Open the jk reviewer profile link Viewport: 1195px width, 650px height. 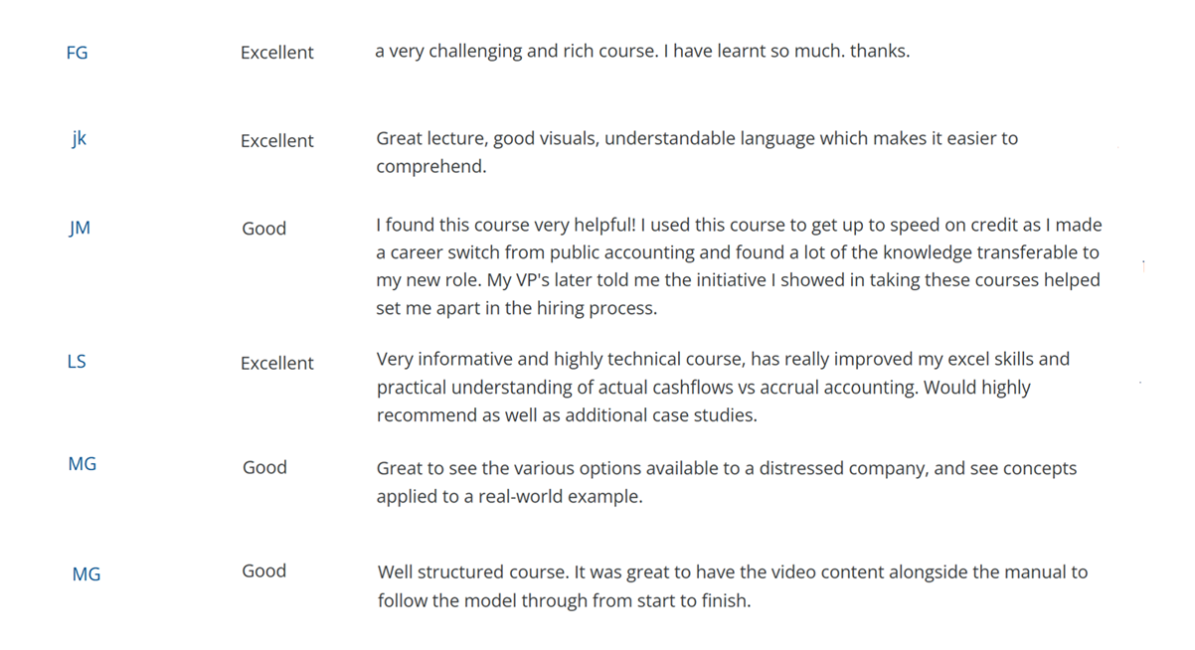[79, 139]
